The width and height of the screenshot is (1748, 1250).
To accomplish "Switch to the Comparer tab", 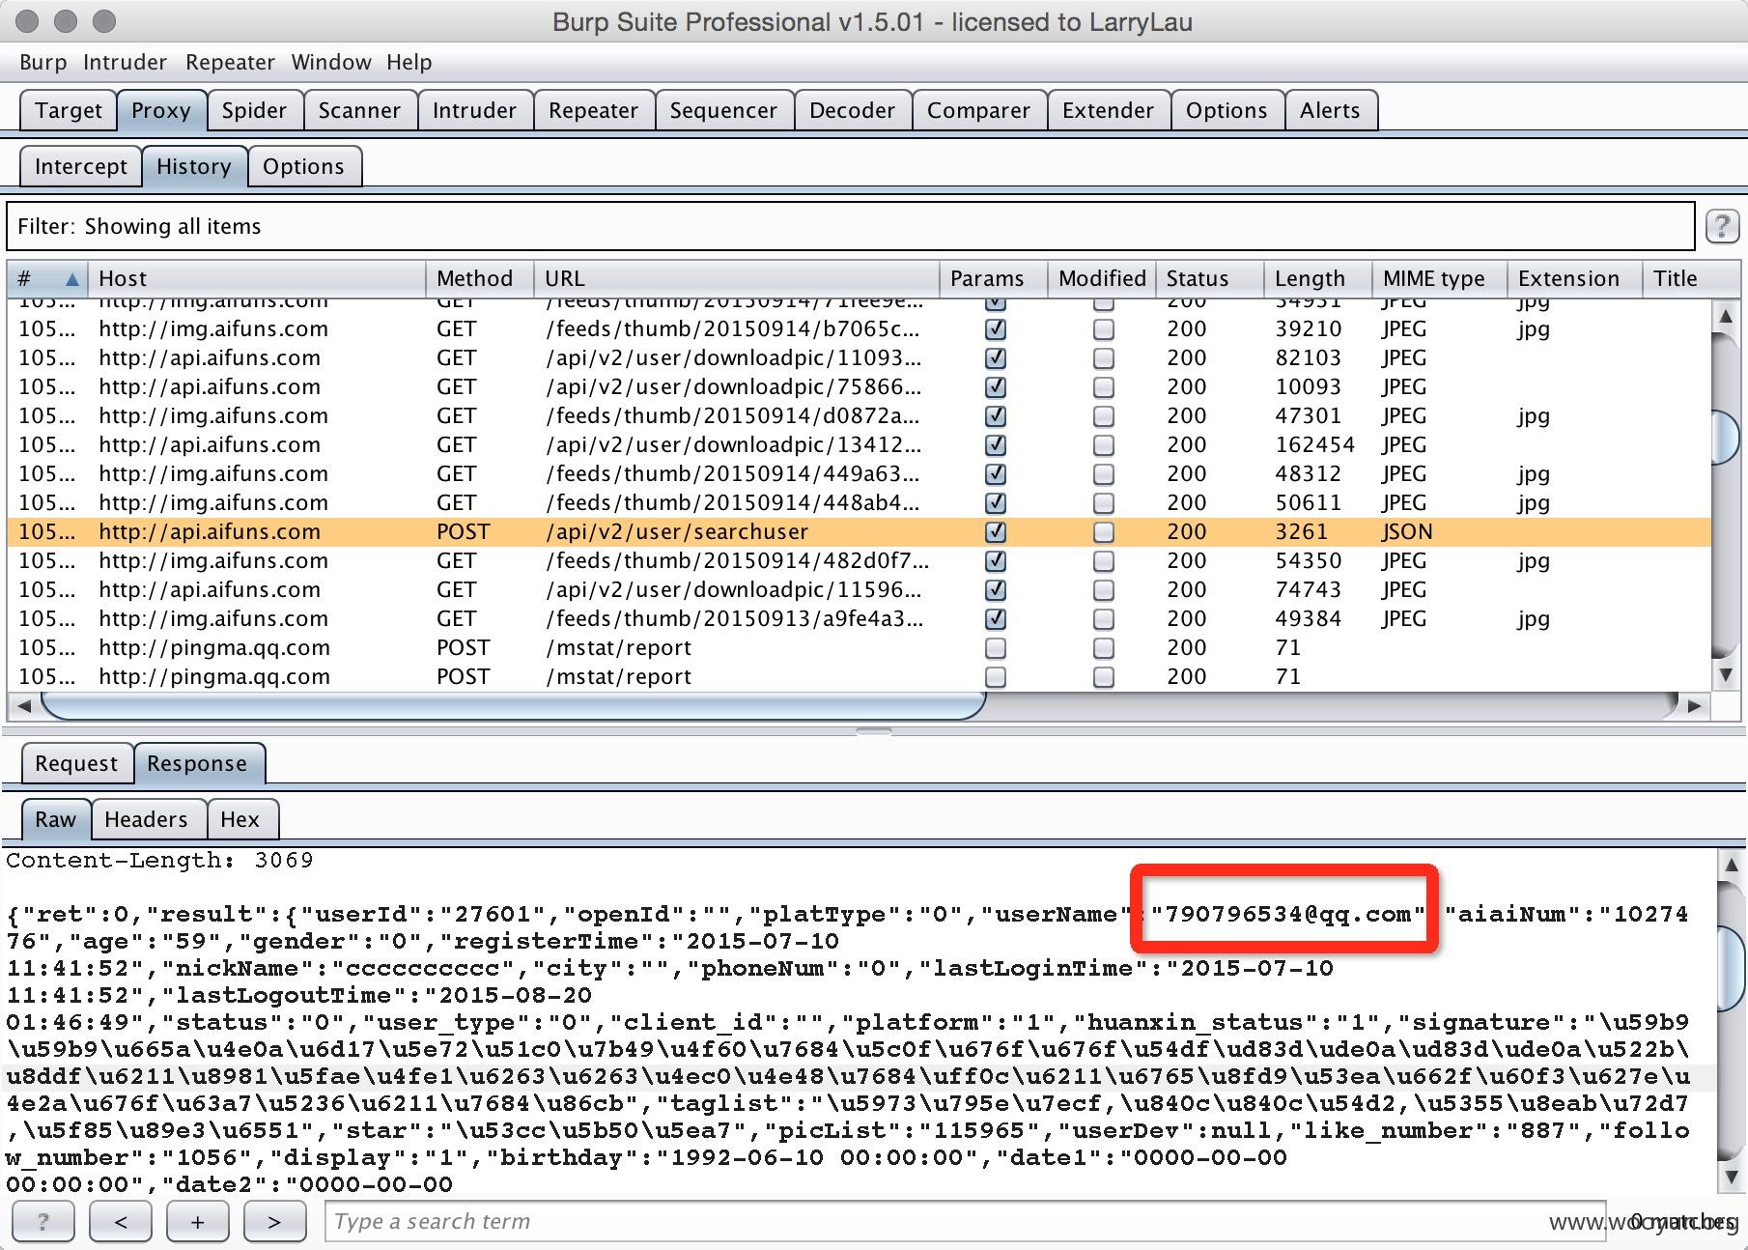I will click(x=978, y=110).
